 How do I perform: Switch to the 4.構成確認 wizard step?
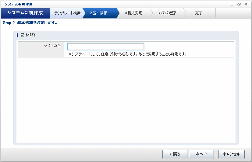coord(167,13)
